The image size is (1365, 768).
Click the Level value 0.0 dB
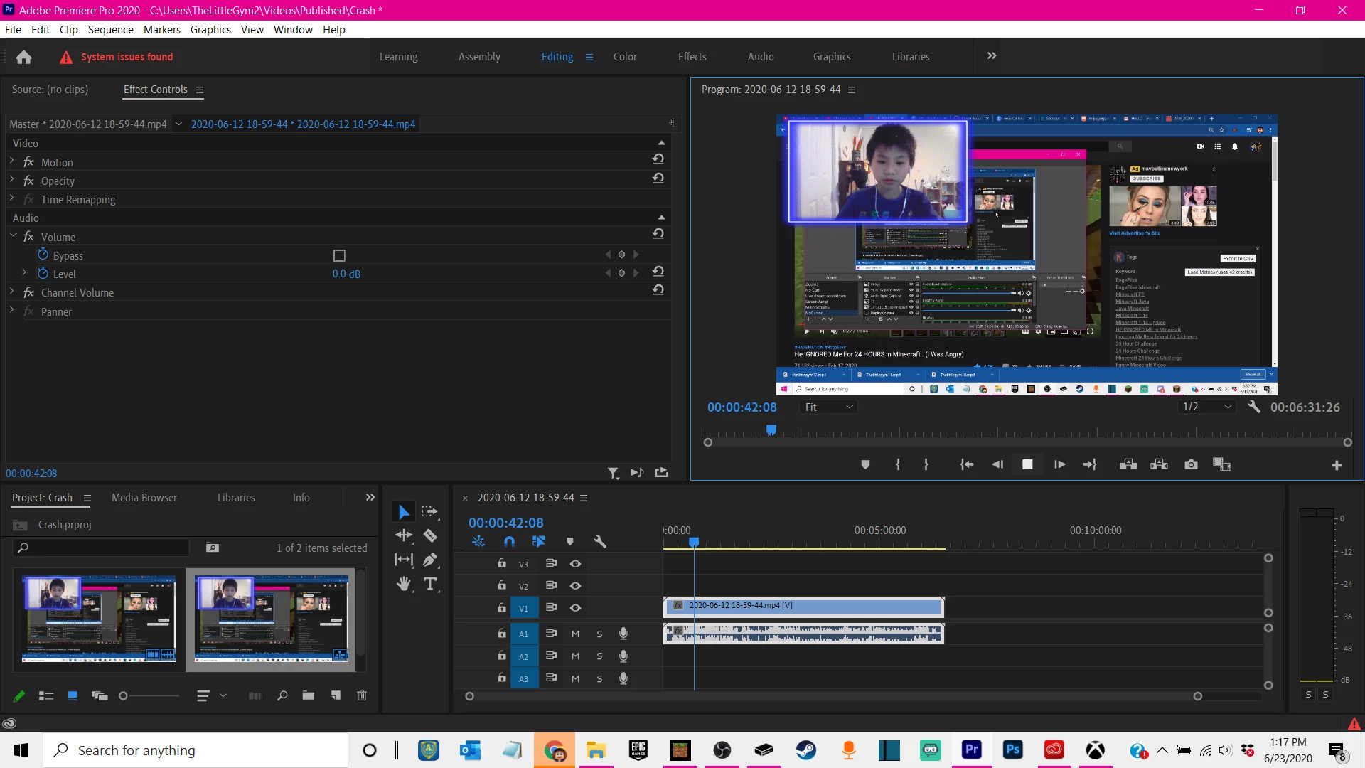[346, 274]
